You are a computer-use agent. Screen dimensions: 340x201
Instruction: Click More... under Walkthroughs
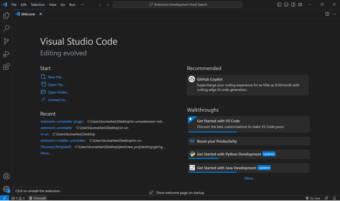[x=250, y=178]
